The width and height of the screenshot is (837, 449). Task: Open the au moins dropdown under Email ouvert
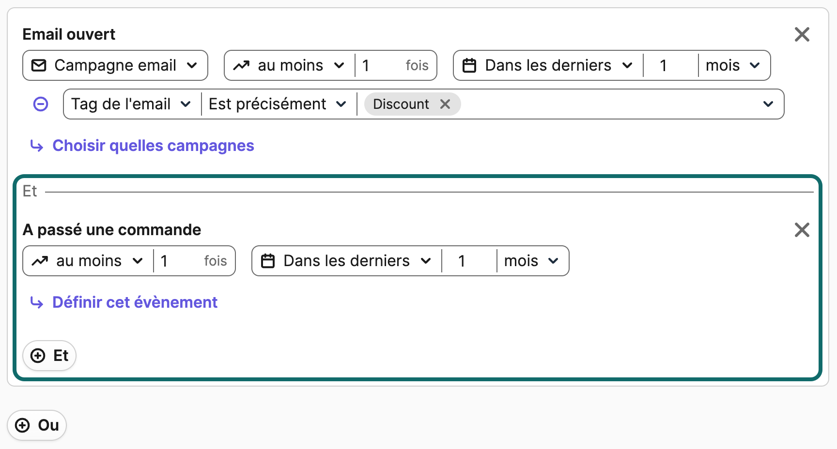(289, 65)
